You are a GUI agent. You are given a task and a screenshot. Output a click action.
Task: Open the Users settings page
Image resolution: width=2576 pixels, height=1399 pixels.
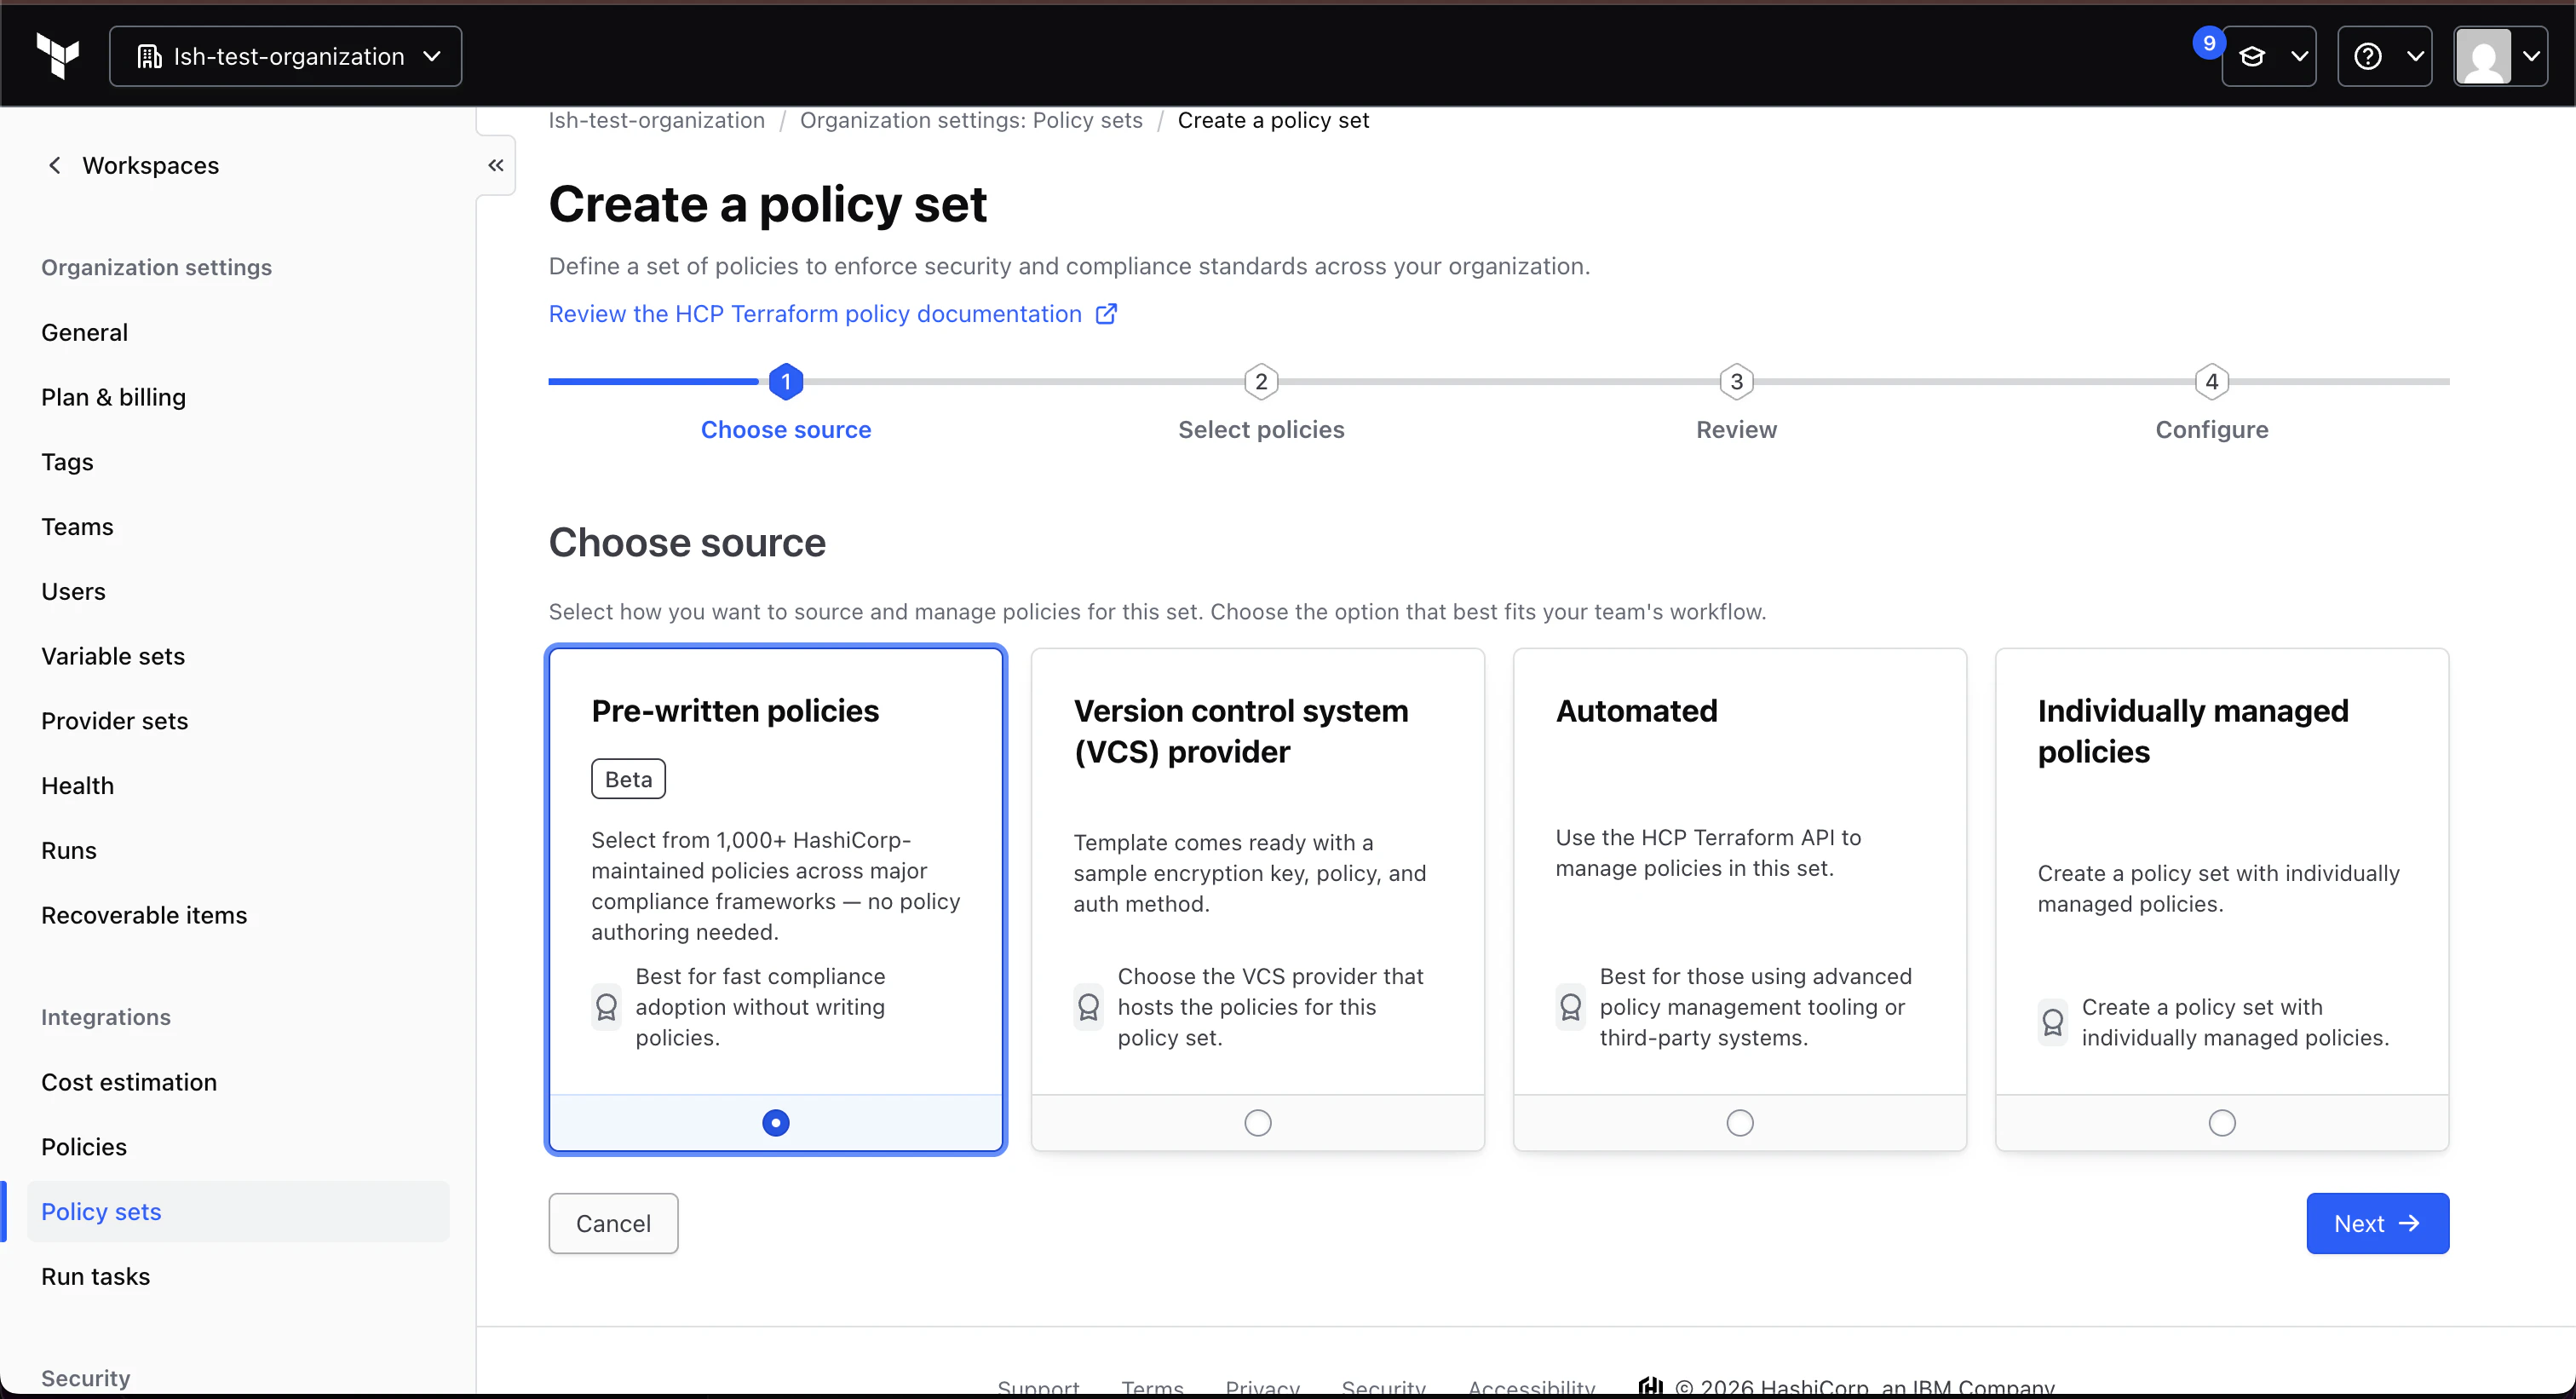pos(73,591)
